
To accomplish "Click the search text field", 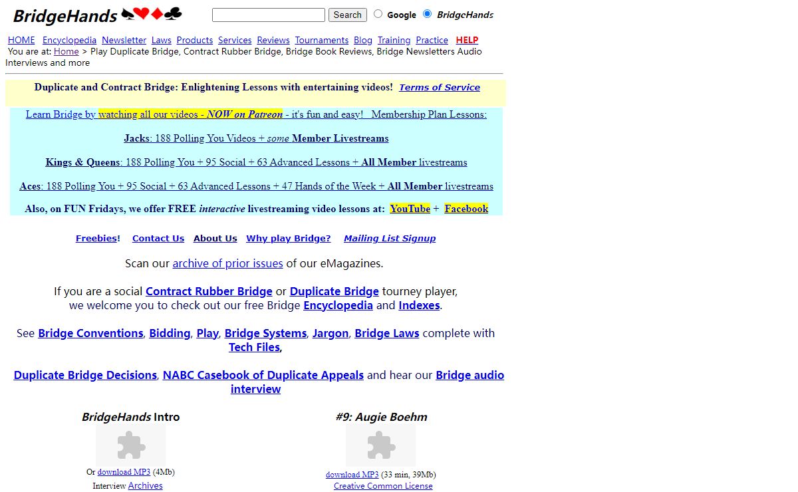I will (x=269, y=15).
